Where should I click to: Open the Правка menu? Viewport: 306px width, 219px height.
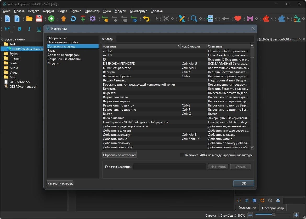(x=19, y=11)
